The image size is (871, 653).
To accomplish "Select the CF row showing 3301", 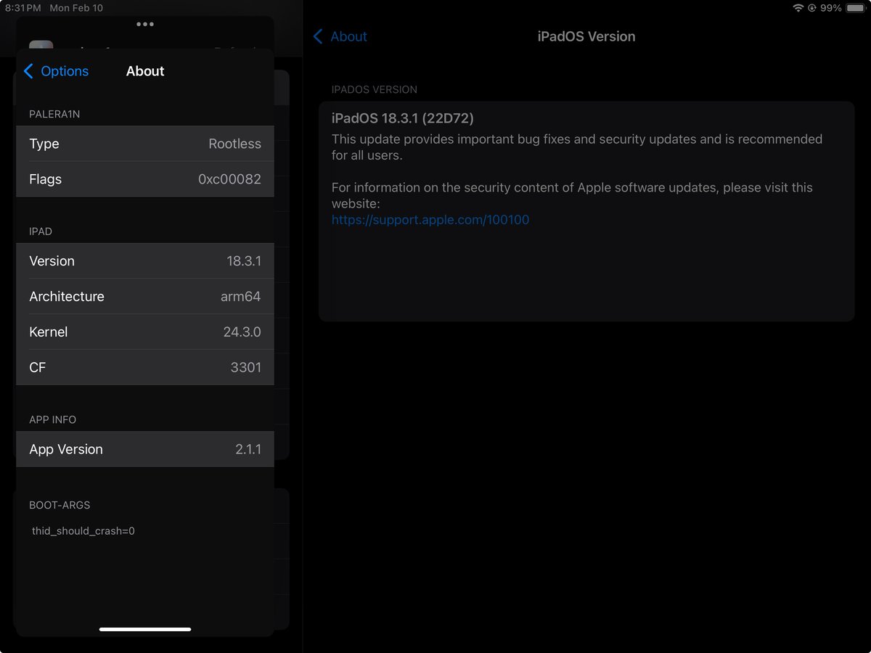I will click(145, 368).
